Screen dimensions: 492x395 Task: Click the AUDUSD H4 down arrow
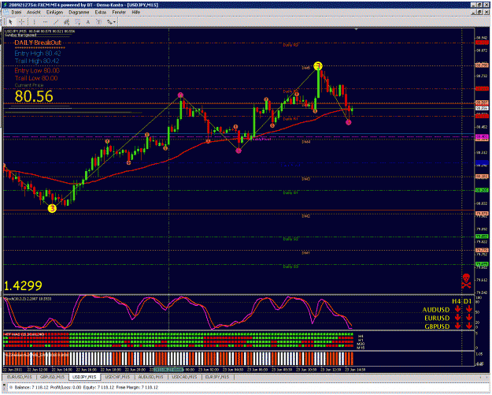457,309
